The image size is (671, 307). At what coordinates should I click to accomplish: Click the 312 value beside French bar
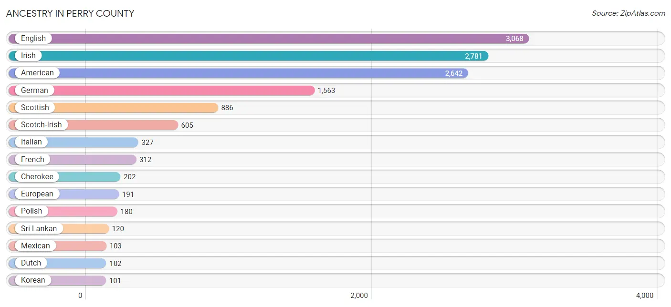click(x=145, y=160)
